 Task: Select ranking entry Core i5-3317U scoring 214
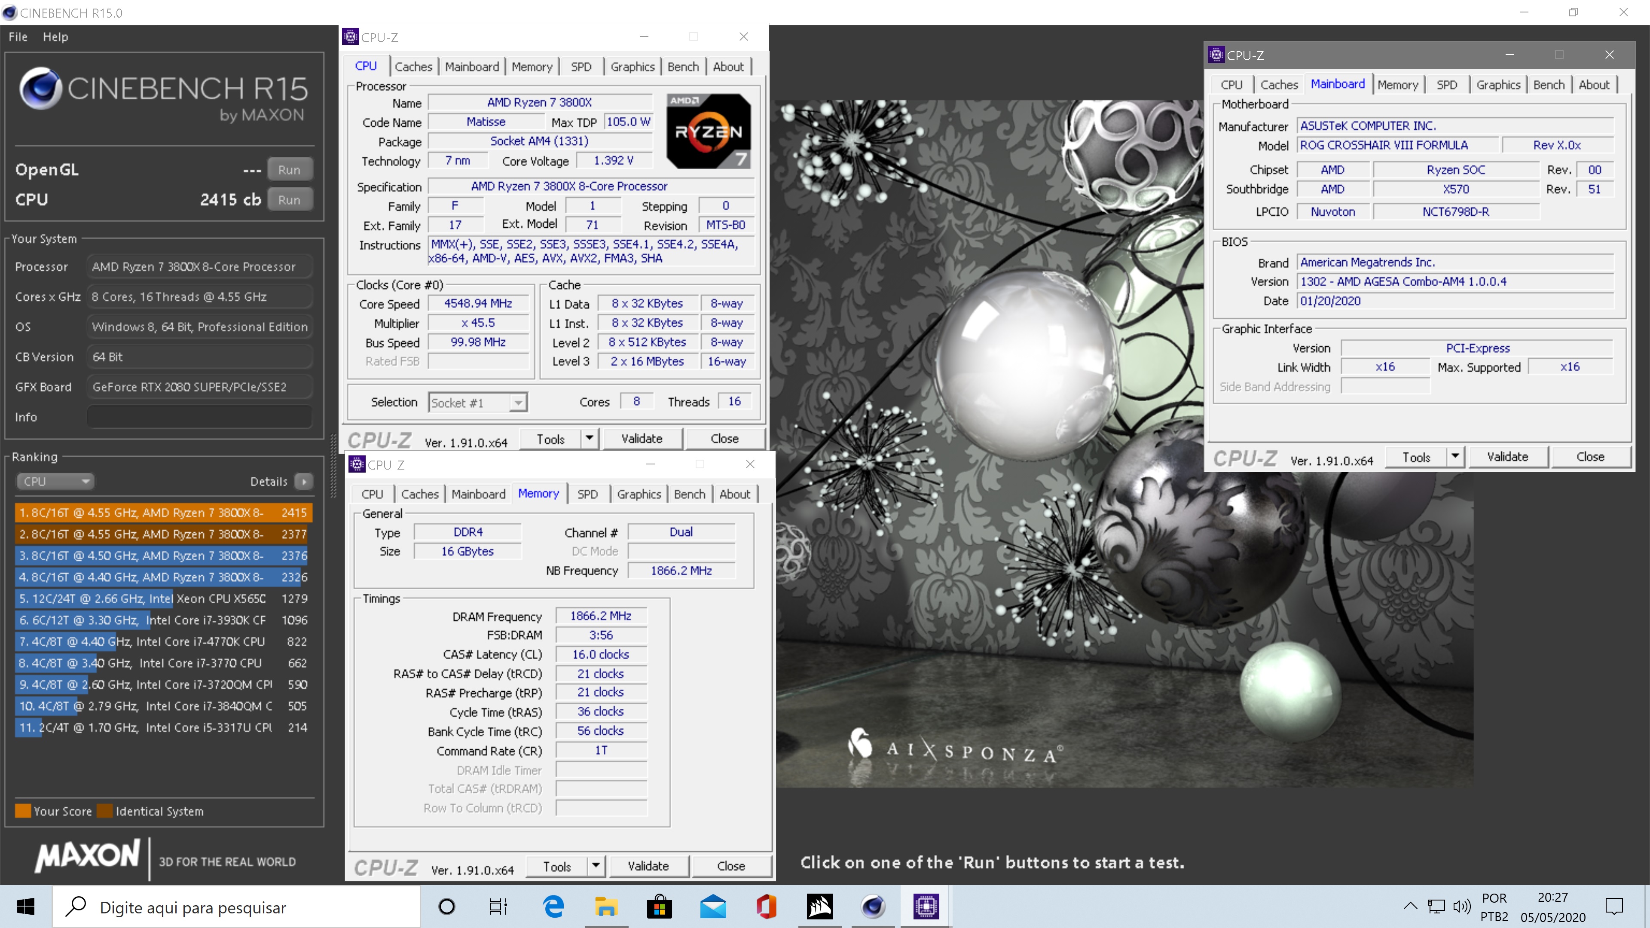tap(163, 727)
